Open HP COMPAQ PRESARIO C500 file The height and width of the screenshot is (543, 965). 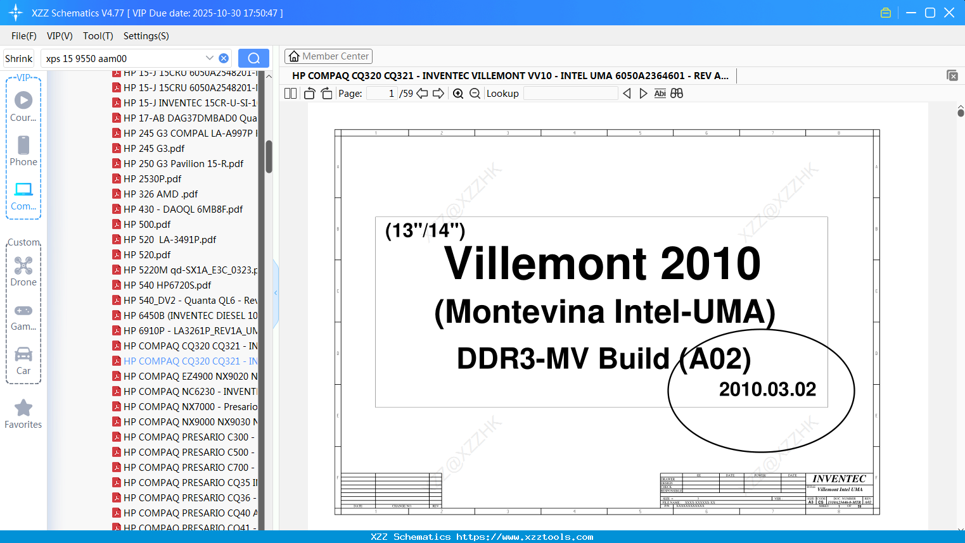185,453
